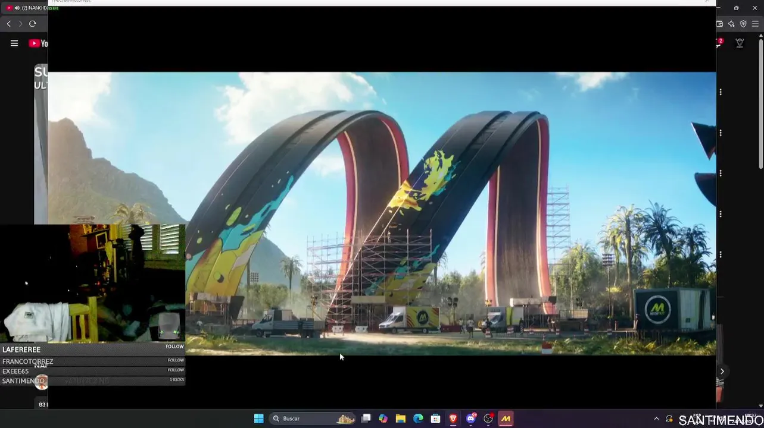
Task: Go forward in the Brave browser window
Action: [x=20, y=24]
